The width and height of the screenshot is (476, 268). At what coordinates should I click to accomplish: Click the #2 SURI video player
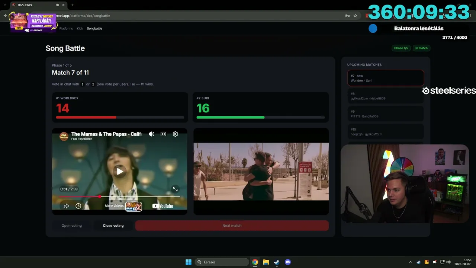coord(261,172)
